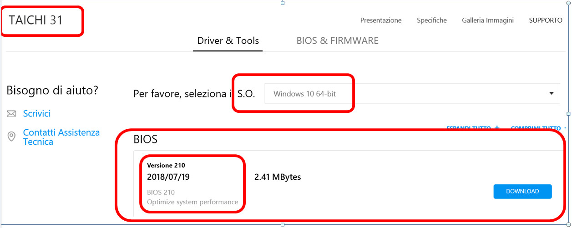Open Contatti Assistenza Tecnica link
The image size is (572, 228).
[x=61, y=137]
